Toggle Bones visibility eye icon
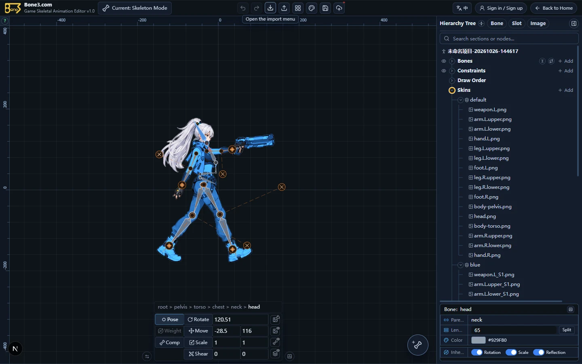 click(x=444, y=61)
